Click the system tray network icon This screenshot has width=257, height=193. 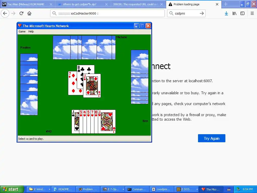[238, 189]
